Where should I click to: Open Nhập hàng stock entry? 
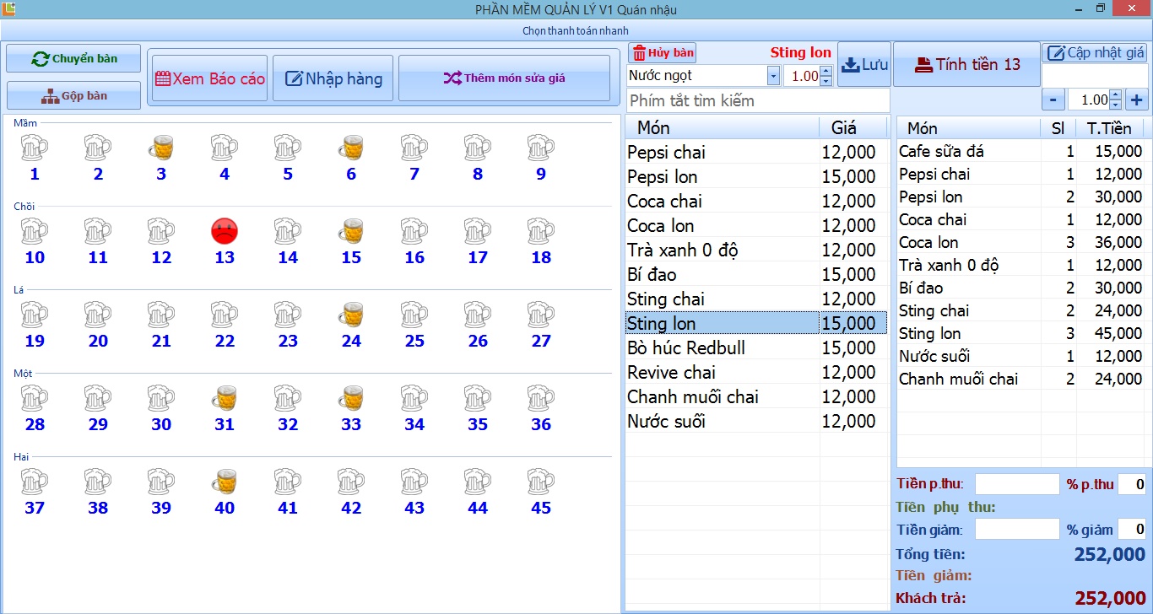(x=333, y=78)
